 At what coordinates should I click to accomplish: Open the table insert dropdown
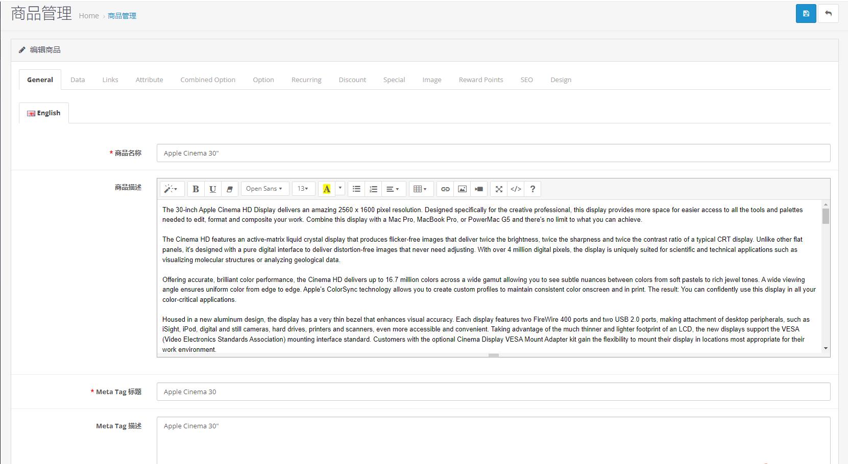coord(420,189)
